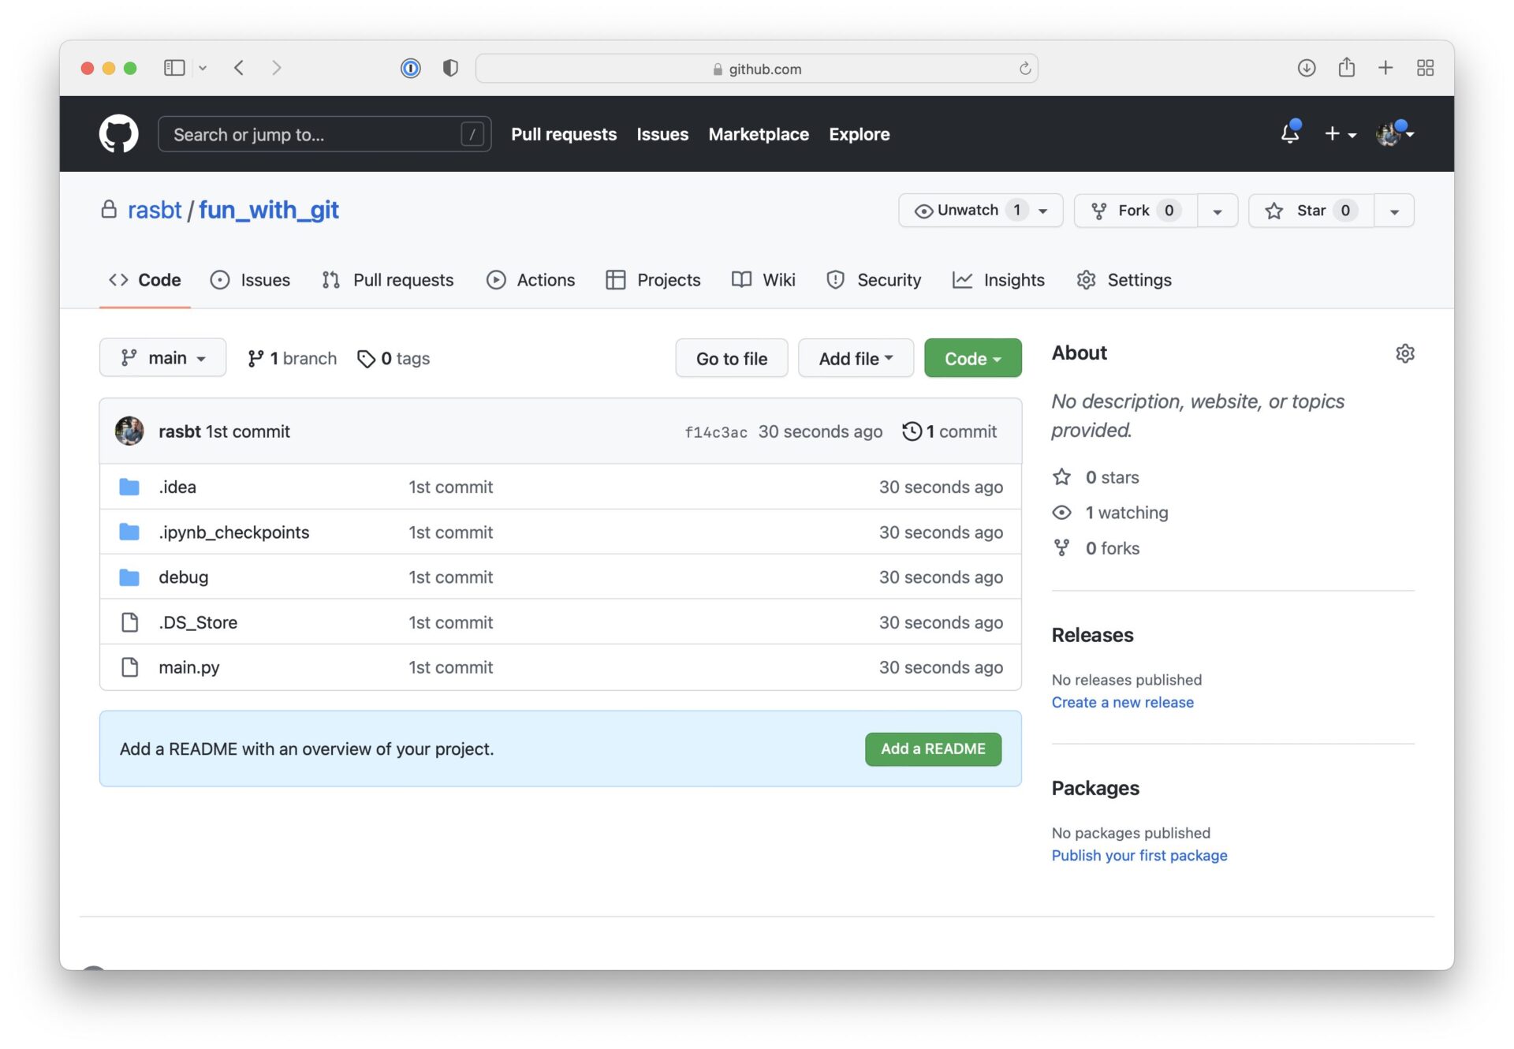Open Pull requests in the top navigation

[564, 134]
